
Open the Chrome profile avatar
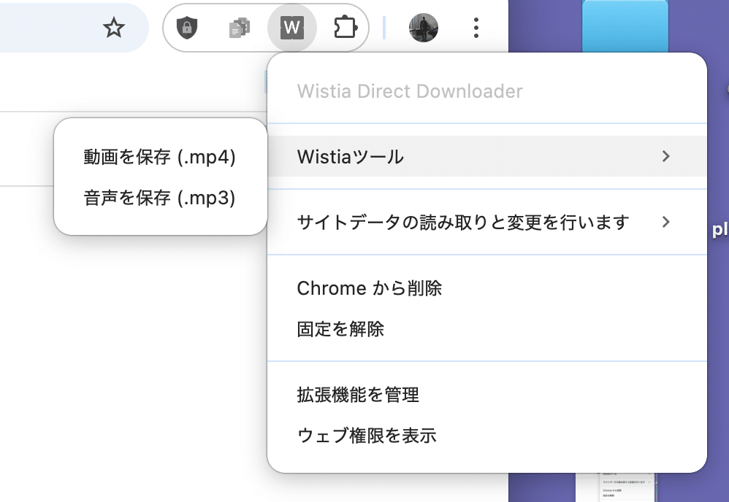[424, 28]
